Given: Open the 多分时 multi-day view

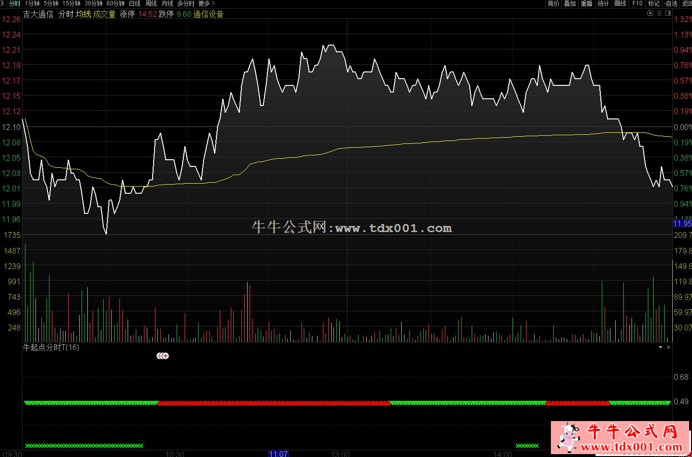Looking at the screenshot, I should (x=186, y=3).
